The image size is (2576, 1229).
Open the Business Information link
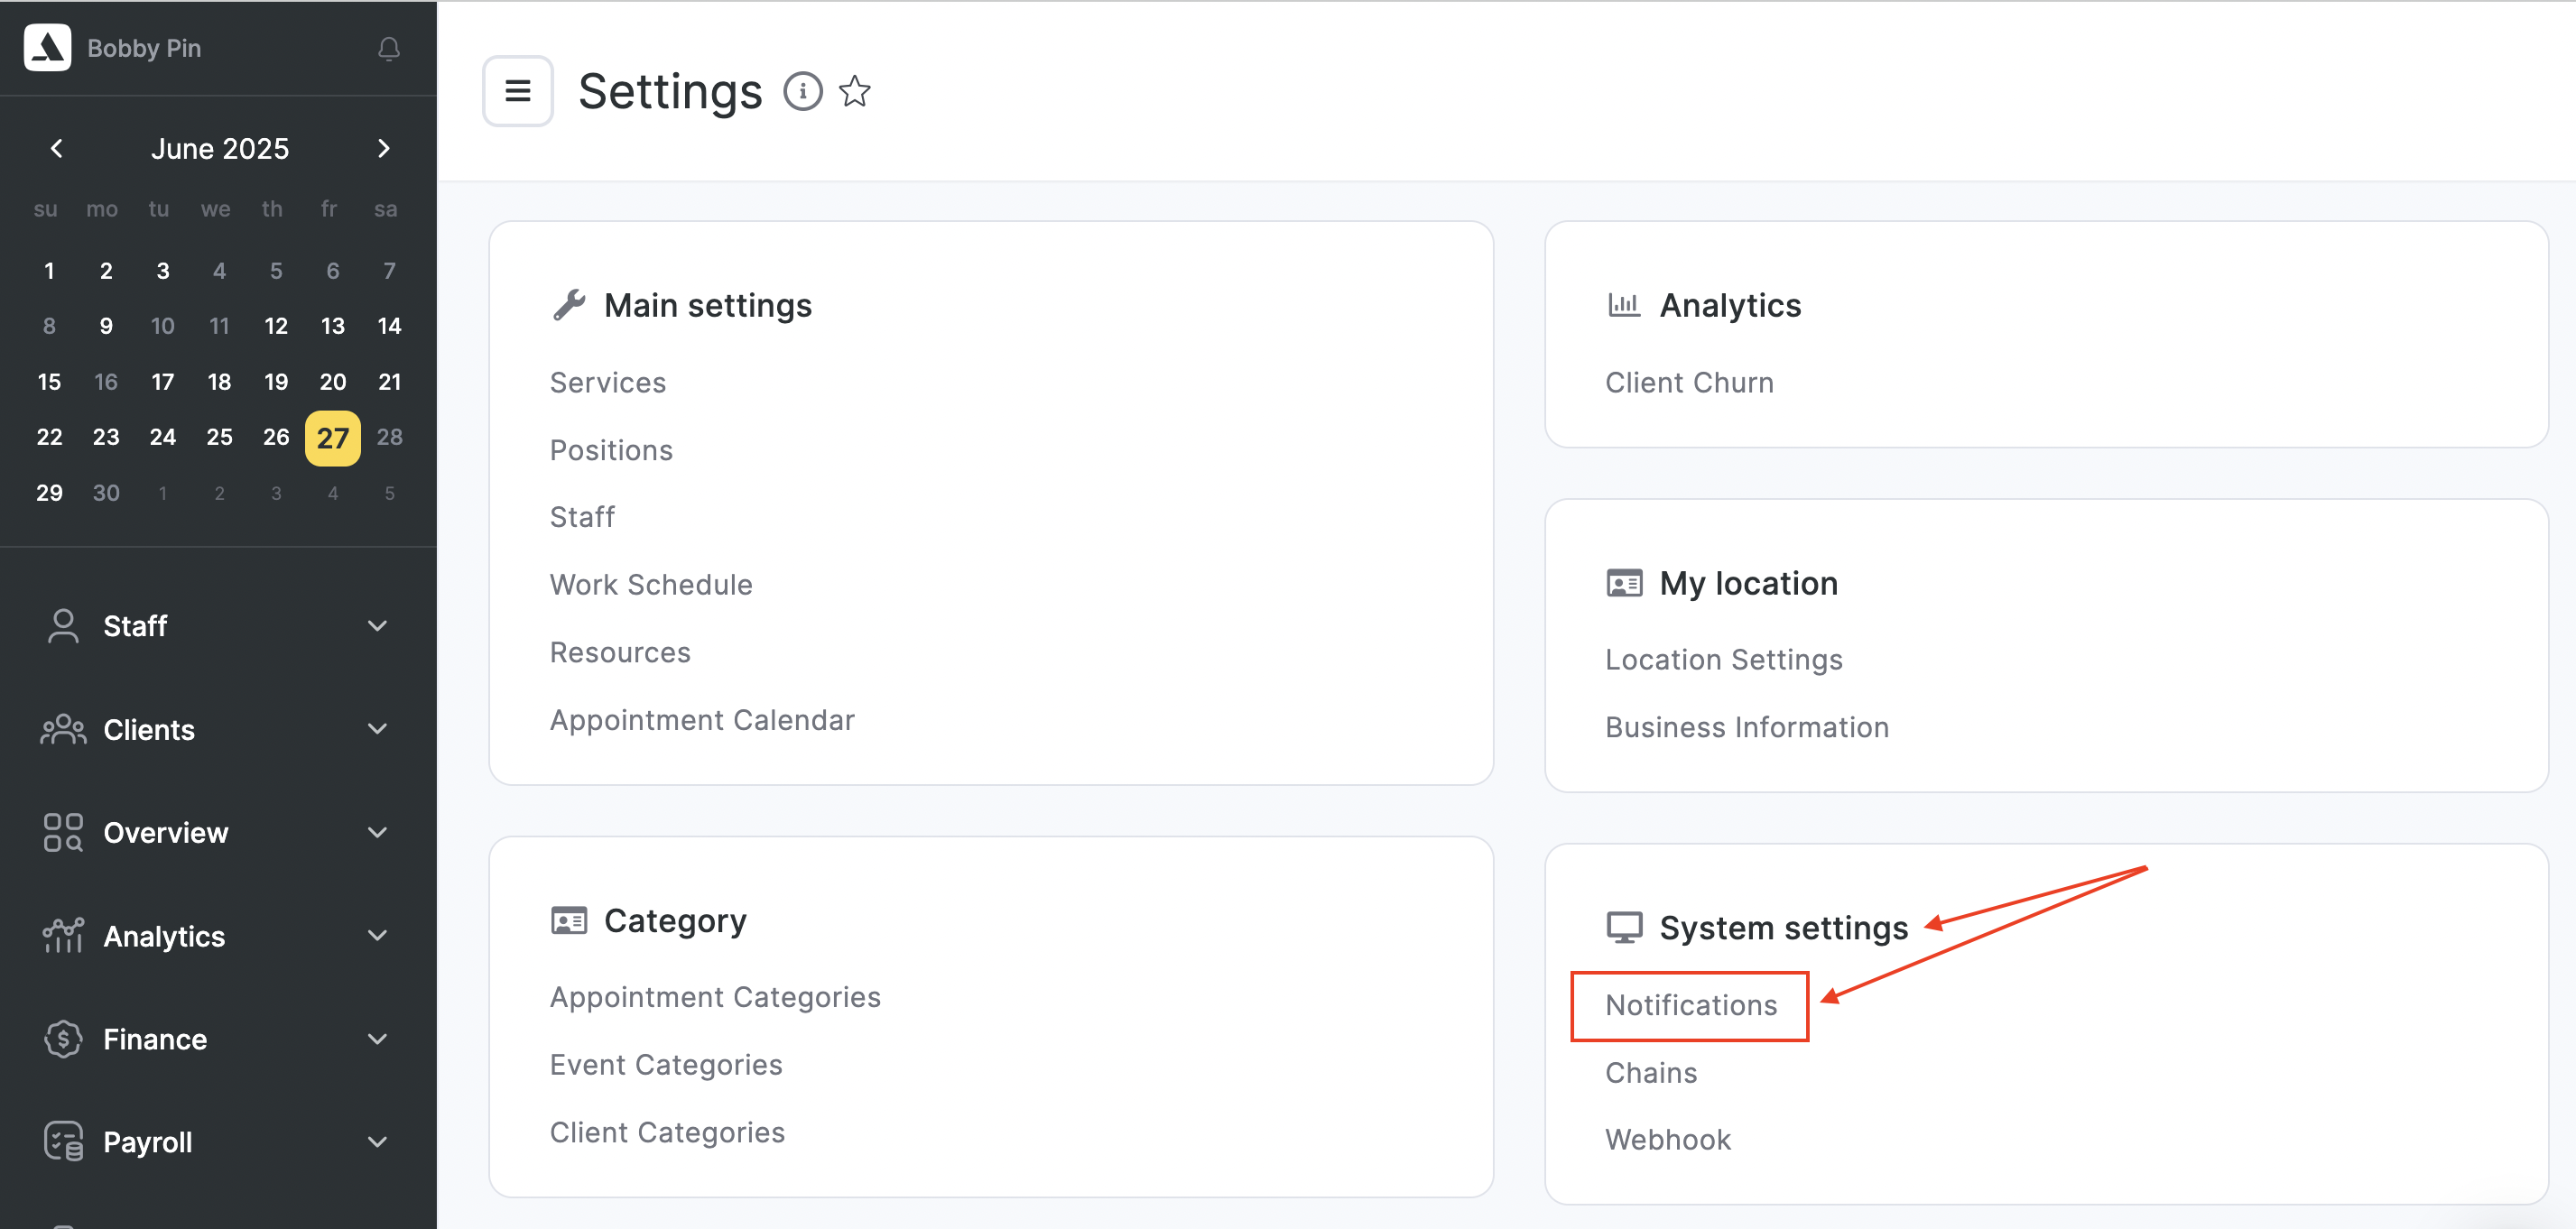click(x=1747, y=727)
